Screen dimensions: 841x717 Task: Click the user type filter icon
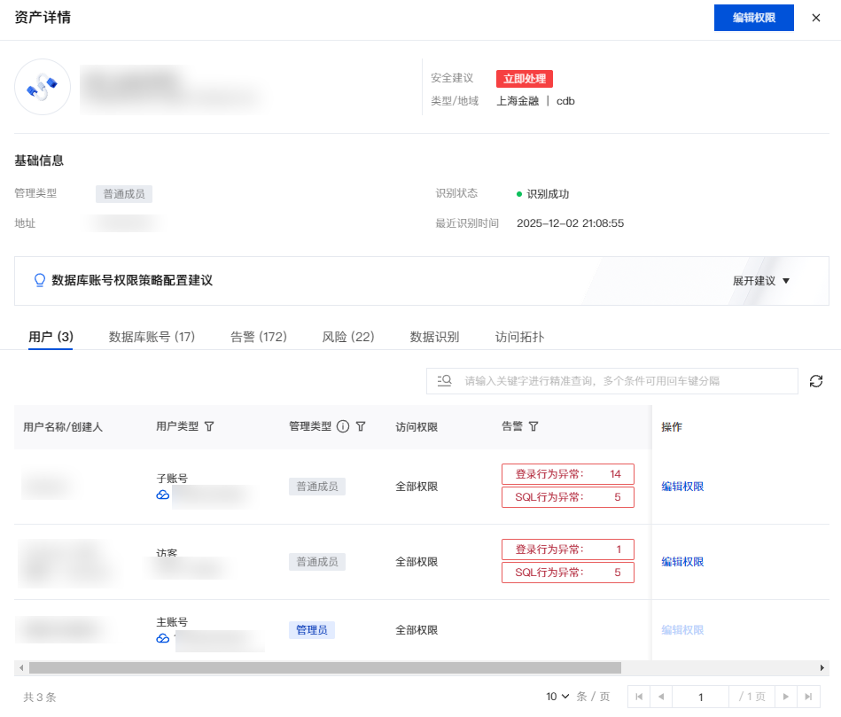point(209,426)
